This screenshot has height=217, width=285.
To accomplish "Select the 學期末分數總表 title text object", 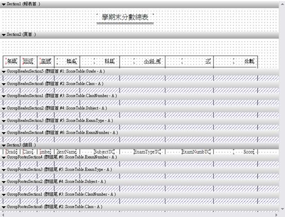I will 125,17.
